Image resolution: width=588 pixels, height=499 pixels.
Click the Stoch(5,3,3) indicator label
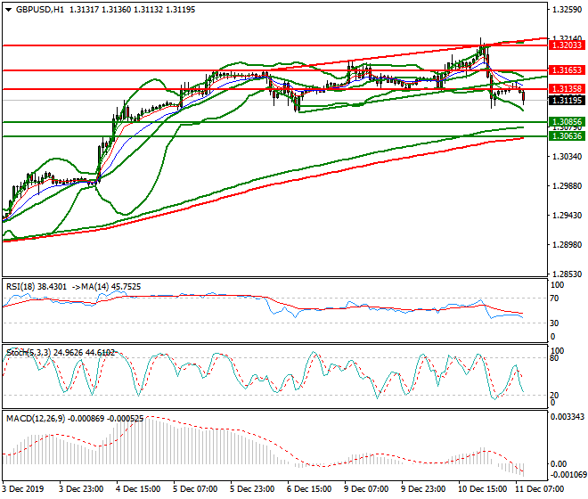(x=29, y=353)
